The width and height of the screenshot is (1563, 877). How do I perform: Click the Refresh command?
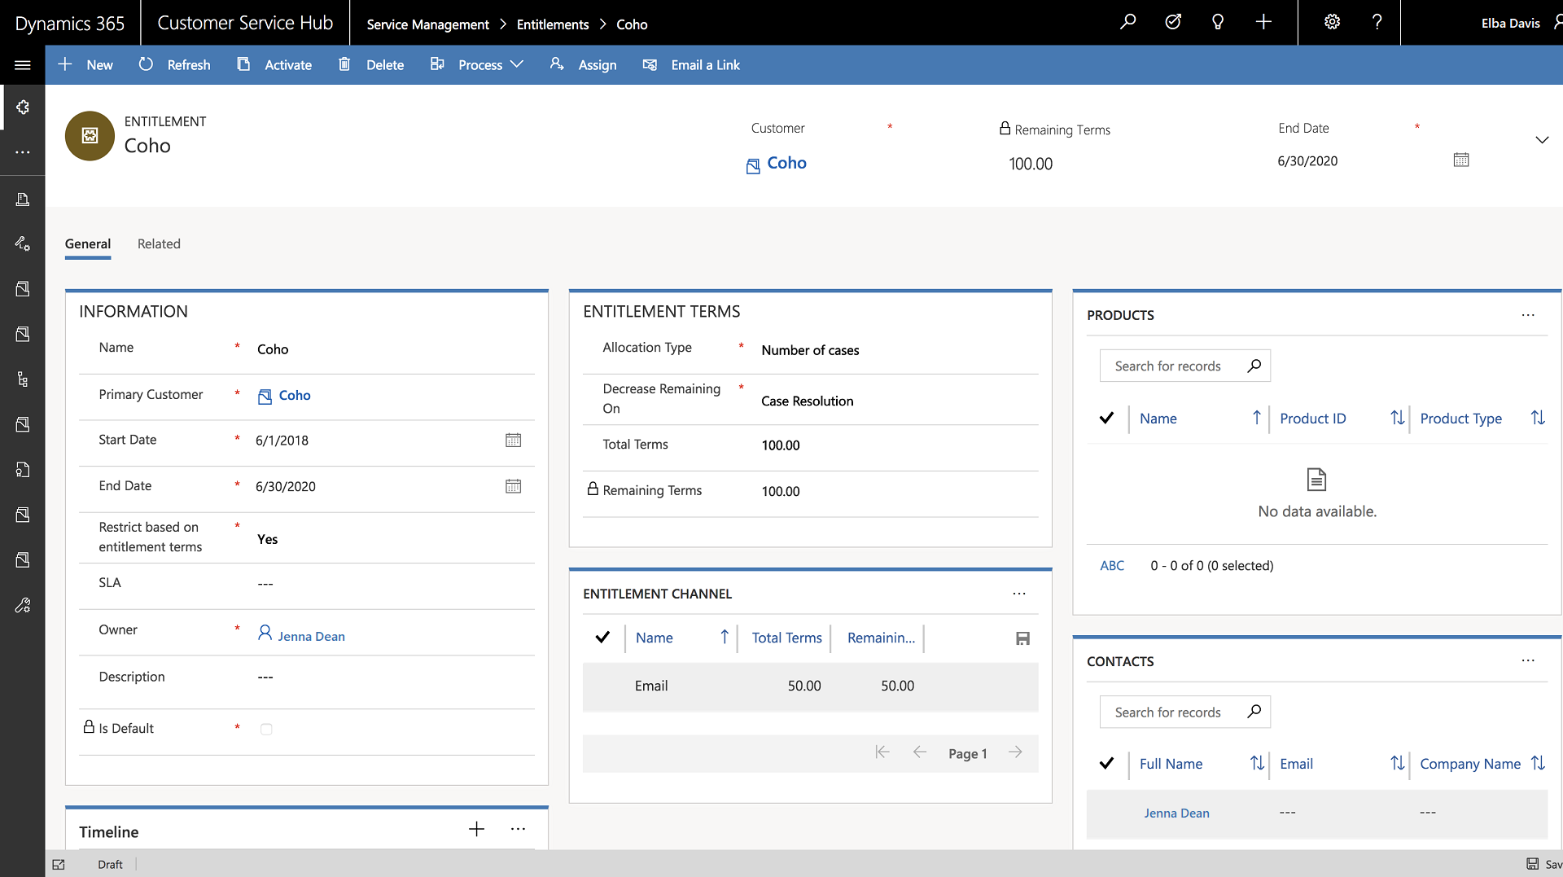pos(174,65)
